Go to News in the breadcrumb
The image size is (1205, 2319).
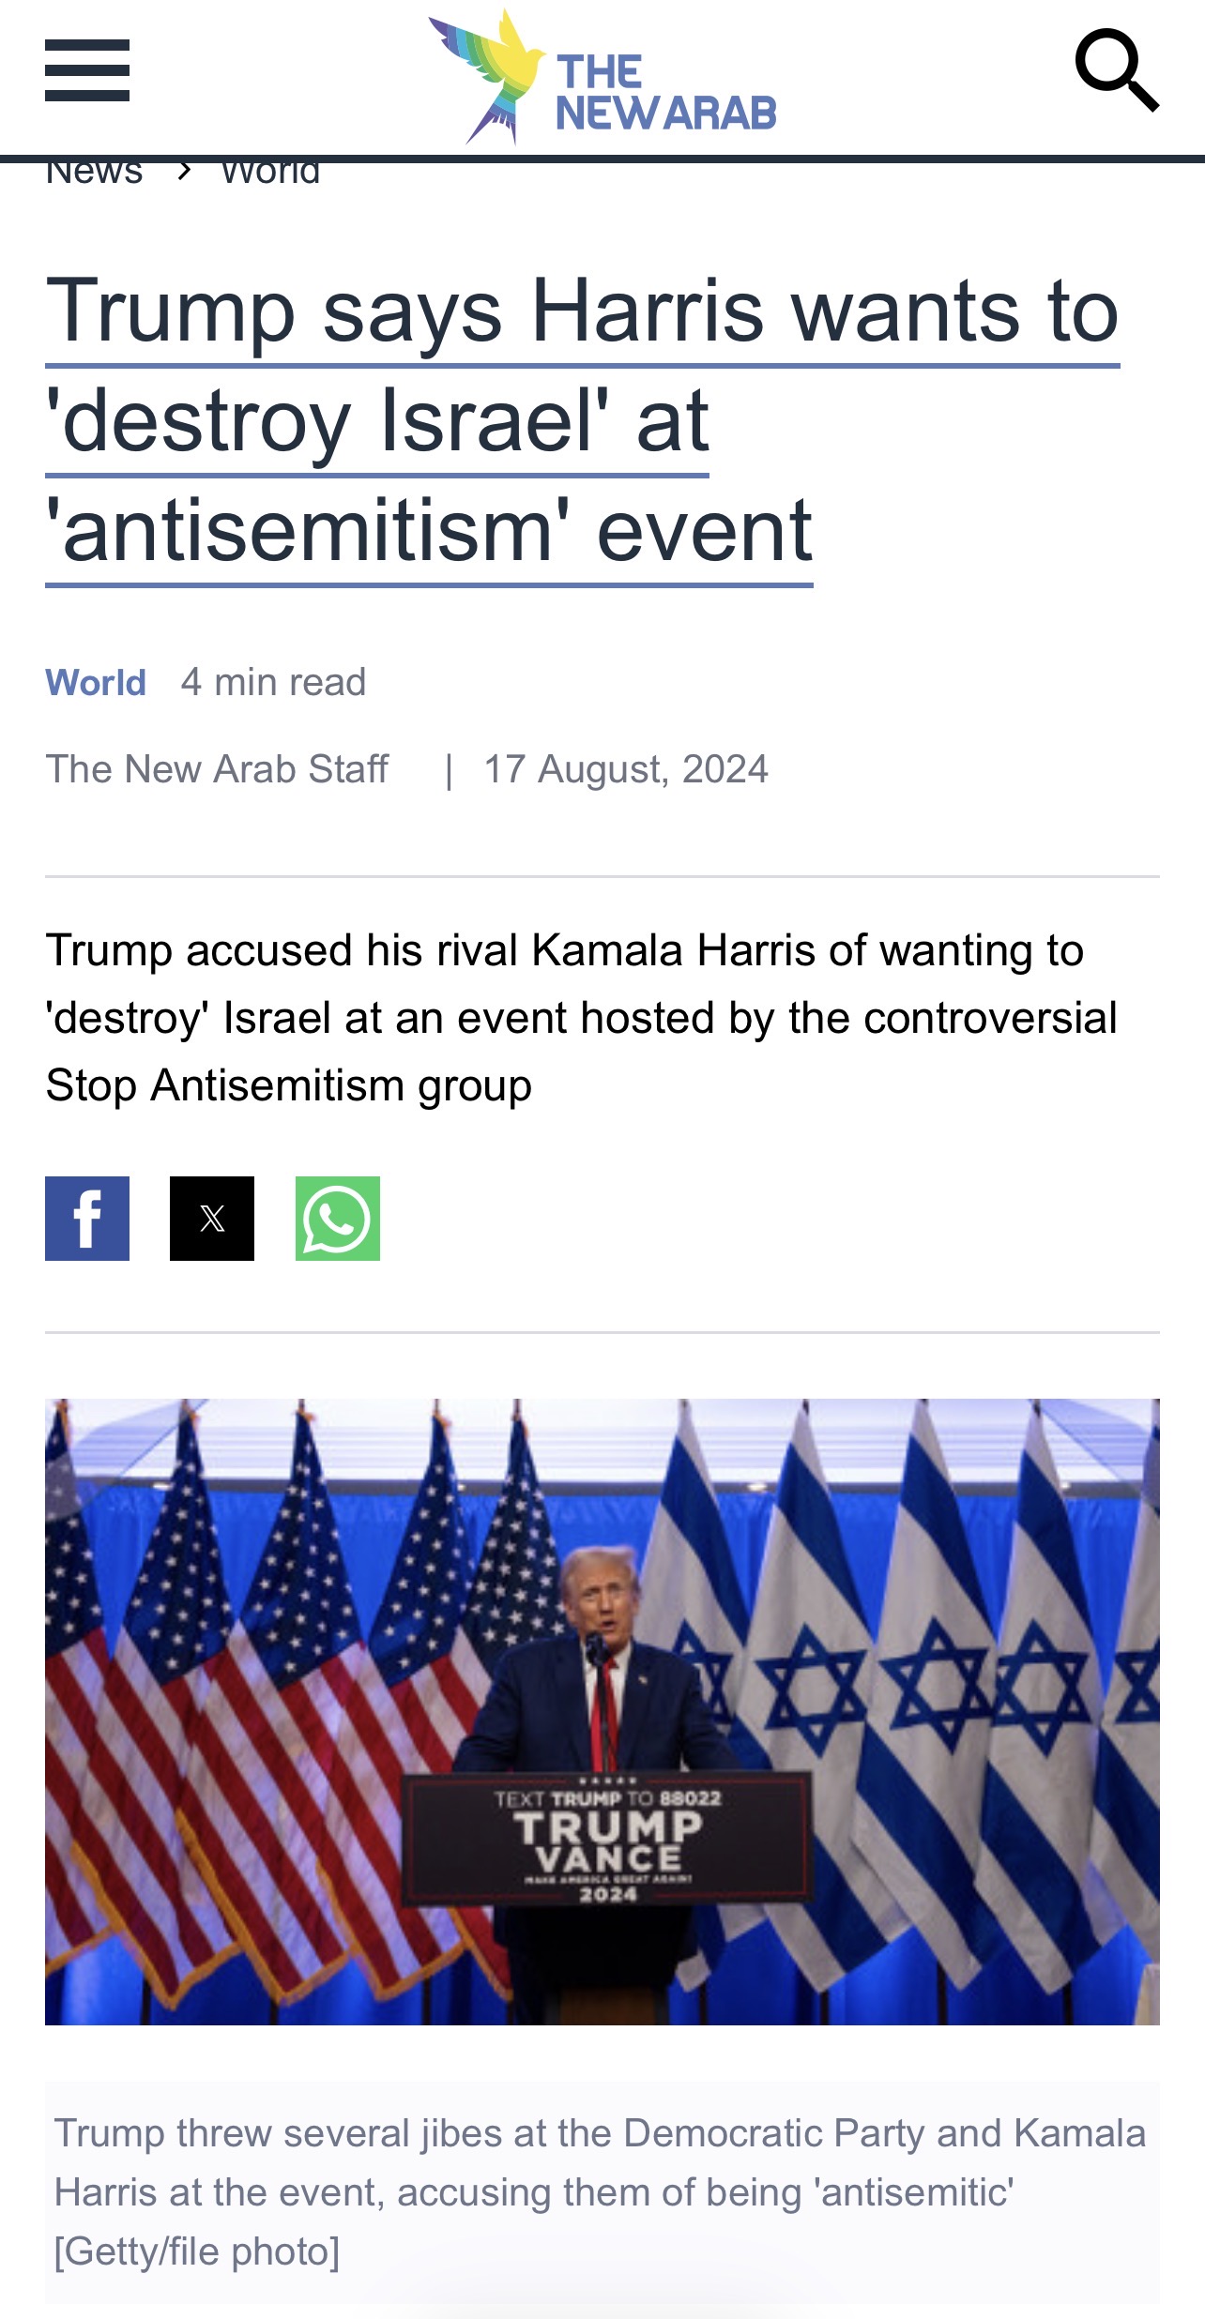click(94, 173)
